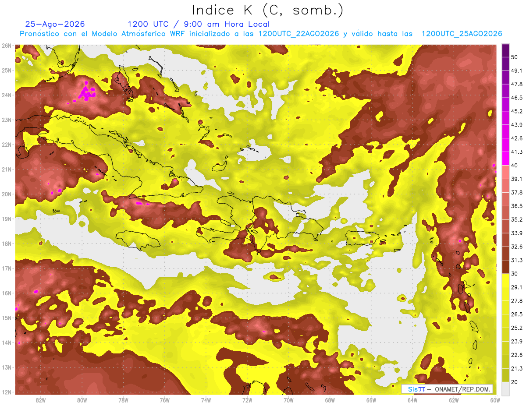The width and height of the screenshot is (526, 406).
Task: Click the colorbar value "22.6"
Action: pos(516,355)
